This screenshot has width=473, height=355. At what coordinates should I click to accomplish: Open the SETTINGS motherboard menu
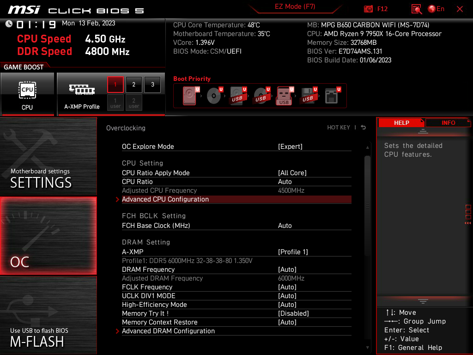[48, 156]
